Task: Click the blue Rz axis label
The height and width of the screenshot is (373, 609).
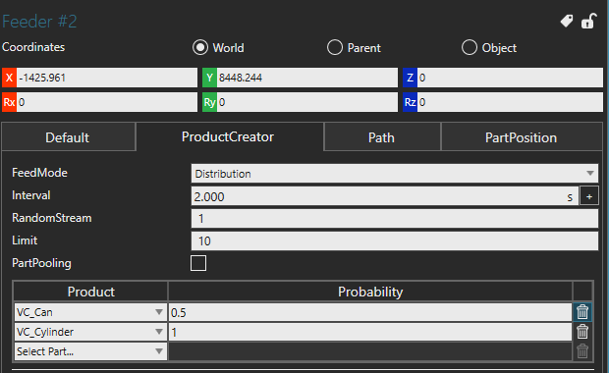Action: [411, 102]
